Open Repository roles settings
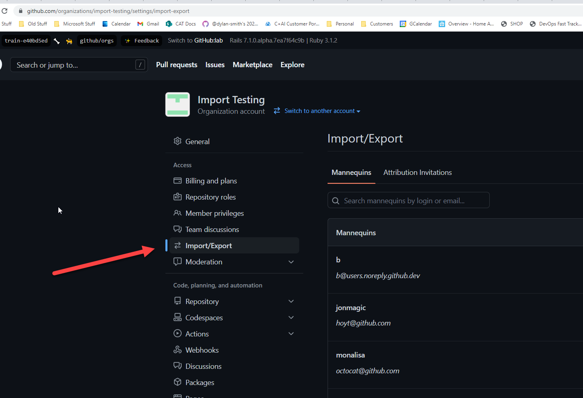583x398 pixels. [x=234, y=197]
